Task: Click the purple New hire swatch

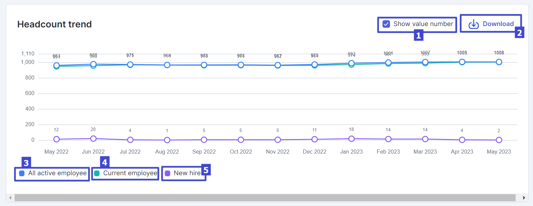Action: pos(167,174)
